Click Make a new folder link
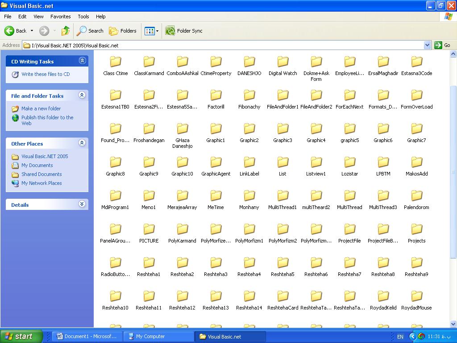 [41, 109]
